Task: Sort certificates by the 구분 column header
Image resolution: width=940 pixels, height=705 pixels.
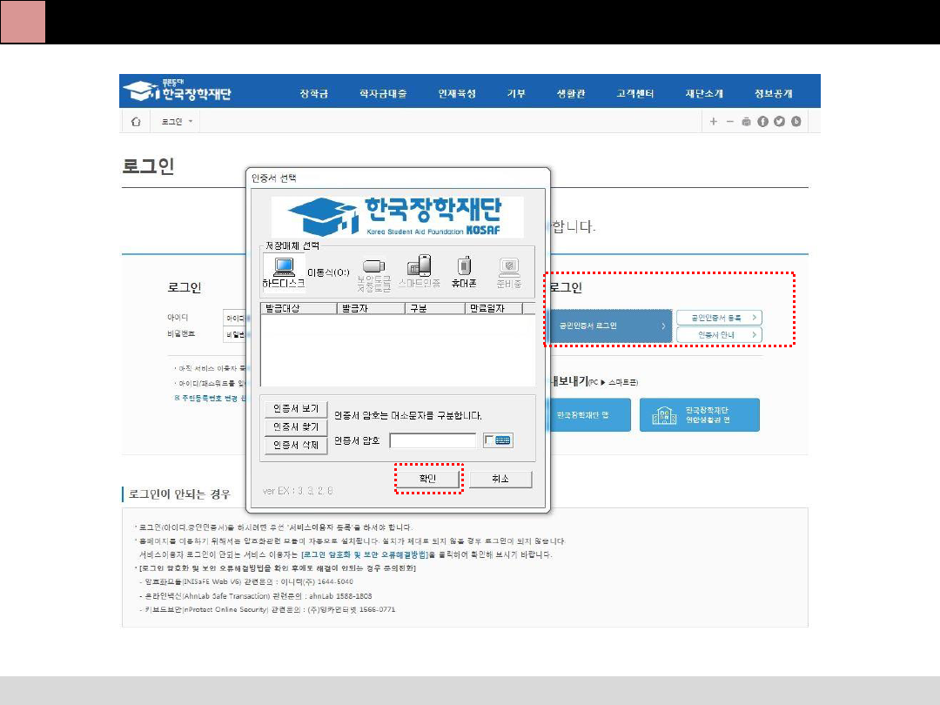Action: tap(435, 308)
